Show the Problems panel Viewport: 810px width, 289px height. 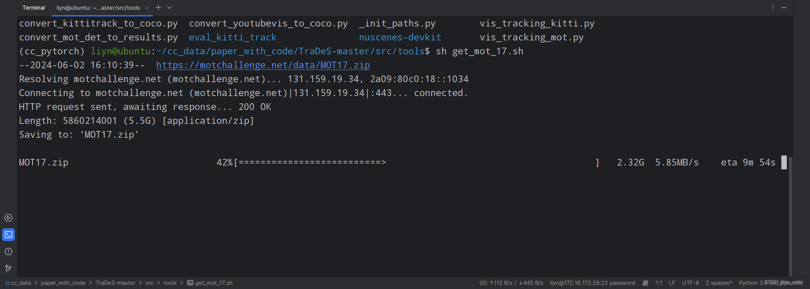pos(8,252)
